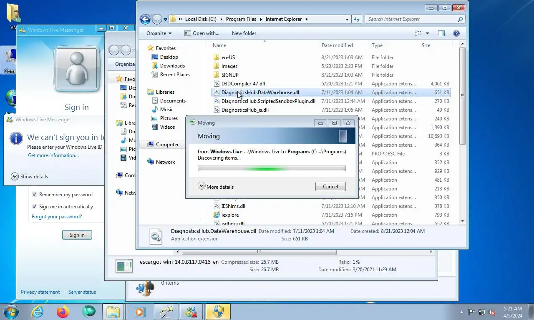Sort by Type column header

(394, 45)
